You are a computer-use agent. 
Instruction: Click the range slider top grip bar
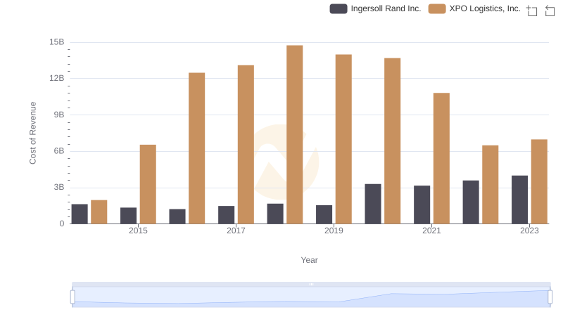(x=311, y=284)
